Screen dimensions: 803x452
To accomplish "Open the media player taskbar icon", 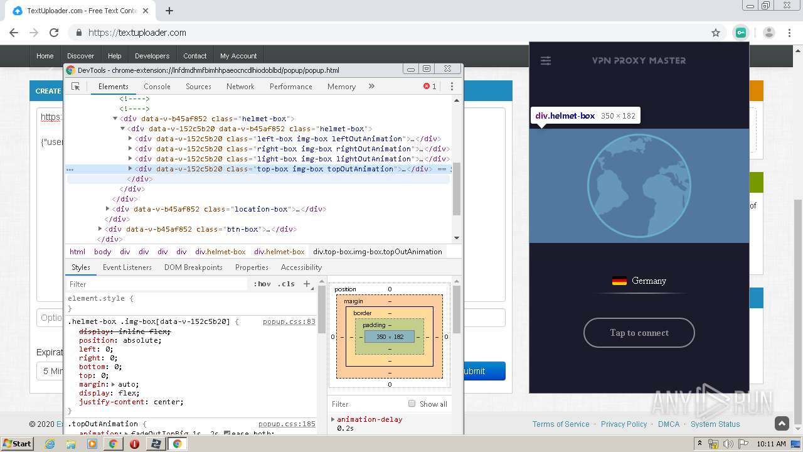I will click(92, 444).
